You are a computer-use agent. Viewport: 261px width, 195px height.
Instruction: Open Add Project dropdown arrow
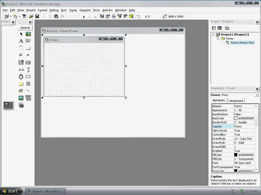pos(11,16)
